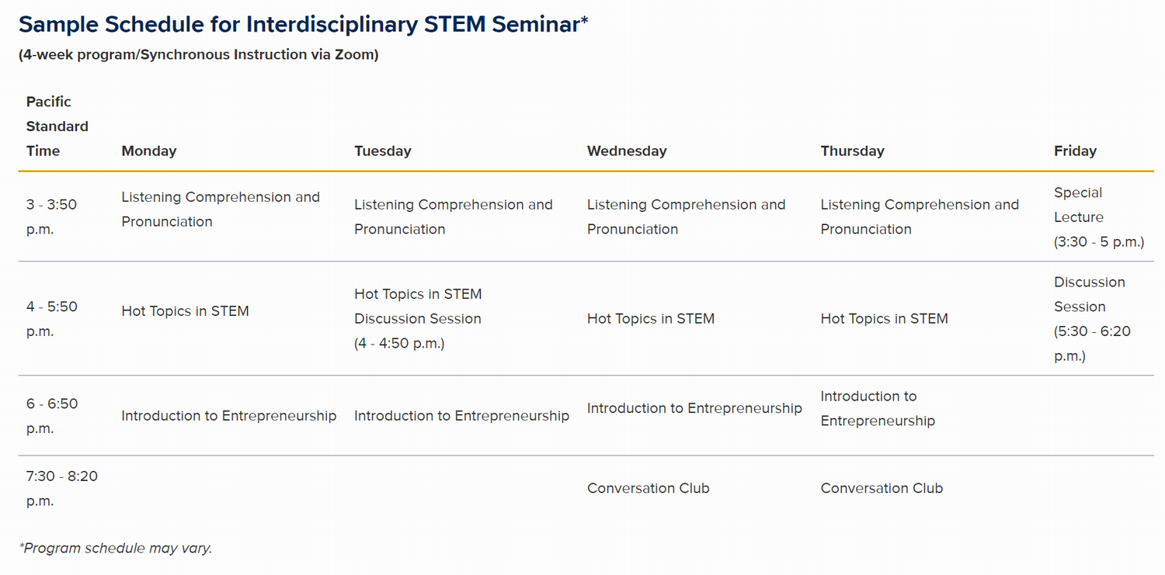Click Monday's Listening Comprehension and Pronunciation cell
The height and width of the screenshot is (575, 1165).
[221, 210]
